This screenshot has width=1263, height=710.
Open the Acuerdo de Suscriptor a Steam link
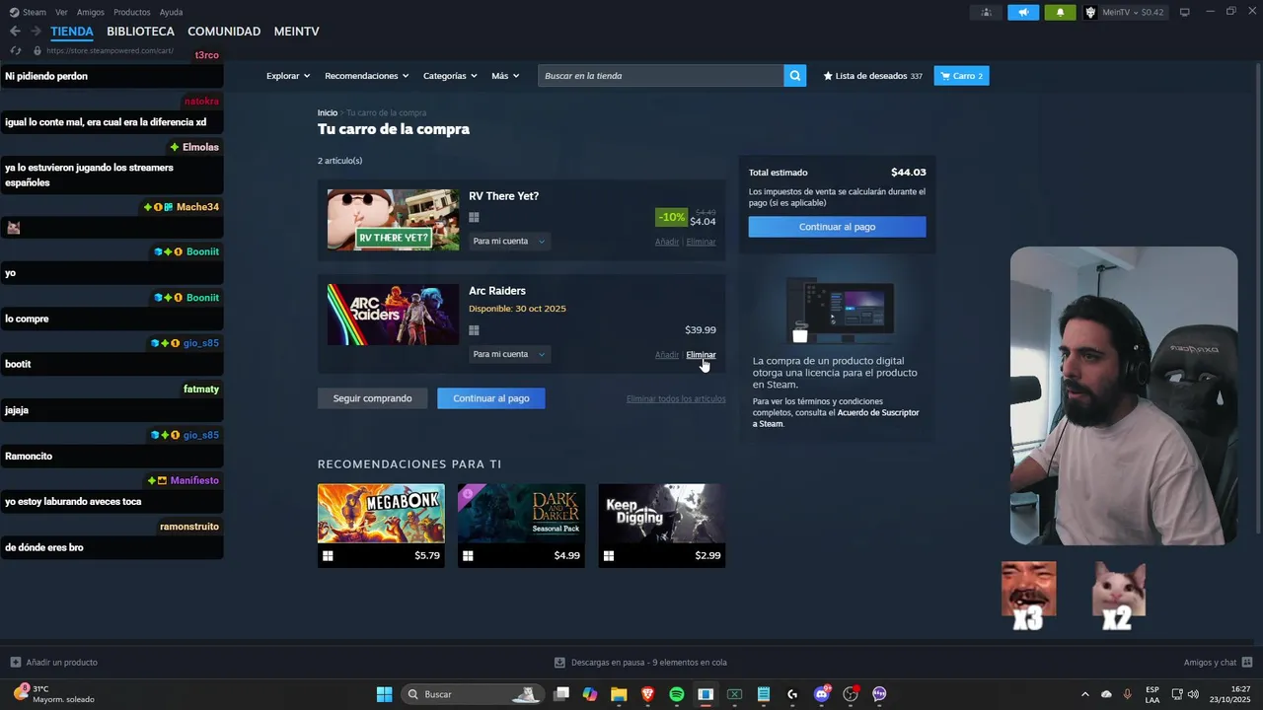(836, 418)
